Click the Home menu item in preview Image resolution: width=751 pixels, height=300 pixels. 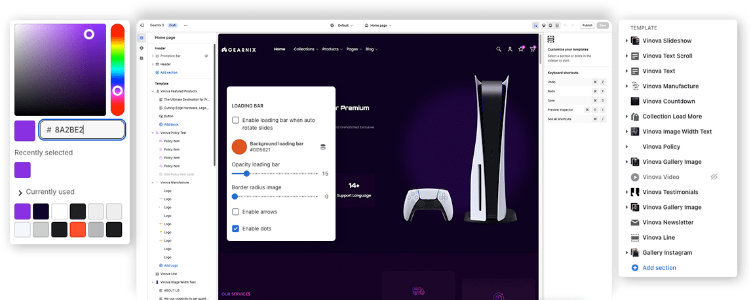pyautogui.click(x=279, y=49)
